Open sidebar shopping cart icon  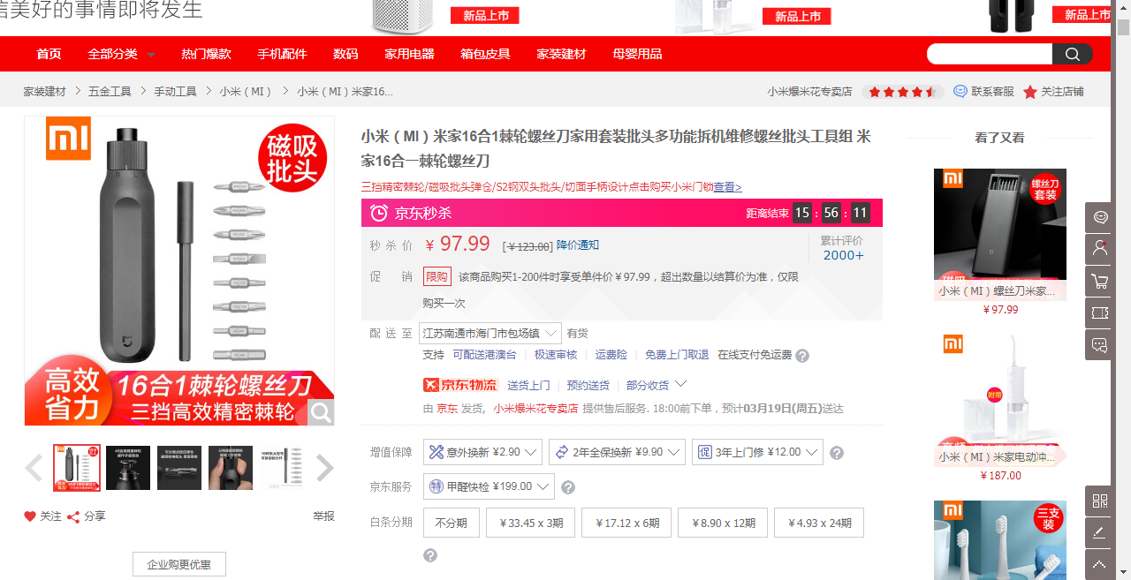click(1100, 282)
